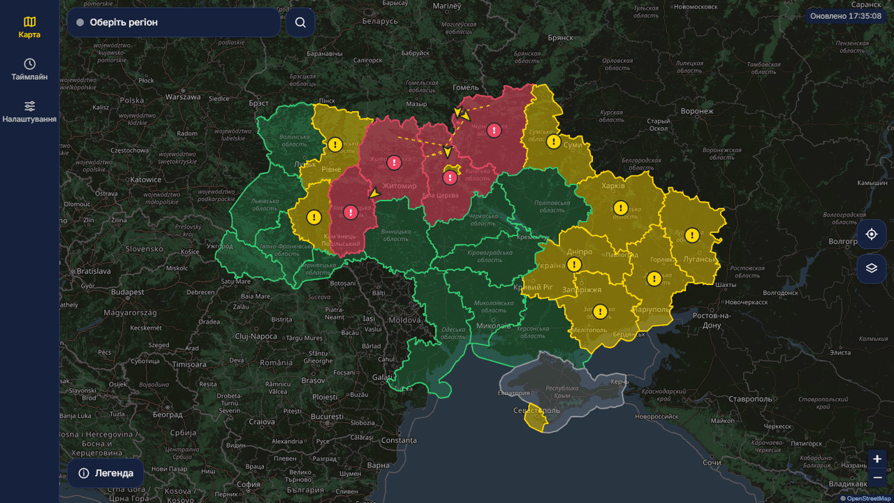
Task: Click the Одеська область label
Action: [x=453, y=333]
